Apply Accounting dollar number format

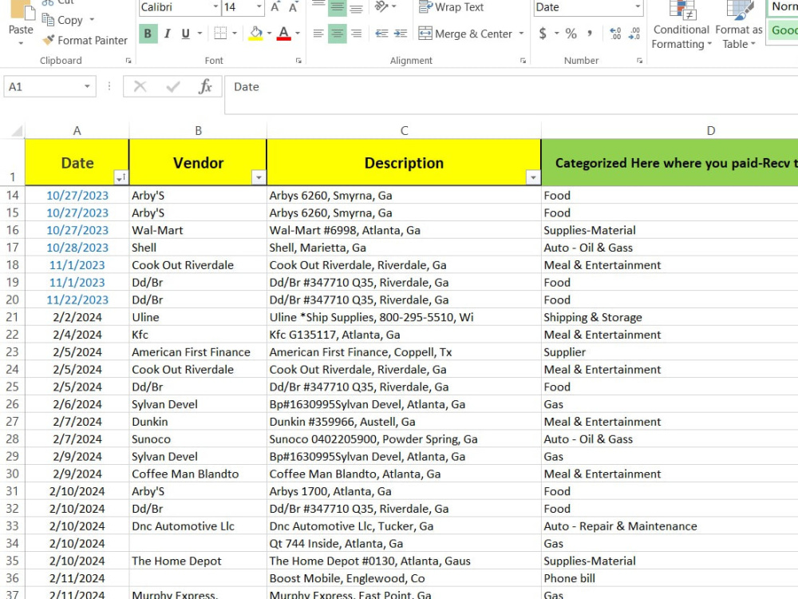tap(543, 34)
